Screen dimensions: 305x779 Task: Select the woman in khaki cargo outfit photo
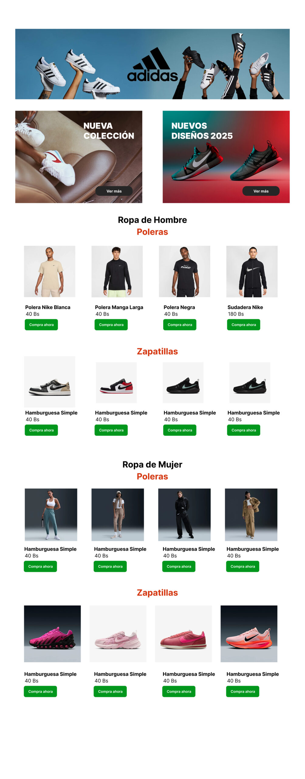251,514
